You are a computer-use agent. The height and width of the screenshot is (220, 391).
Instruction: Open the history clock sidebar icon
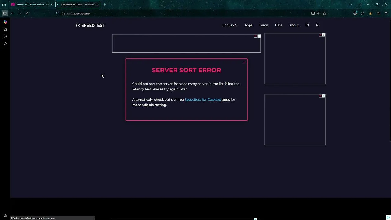pyautogui.click(x=5, y=36)
